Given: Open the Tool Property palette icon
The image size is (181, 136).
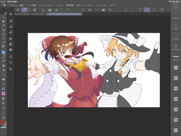Looking at the screenshot, I should (x=11, y=26).
